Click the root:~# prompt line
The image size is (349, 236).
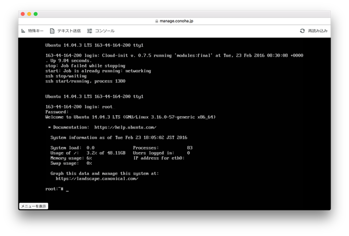pyautogui.click(x=57, y=189)
